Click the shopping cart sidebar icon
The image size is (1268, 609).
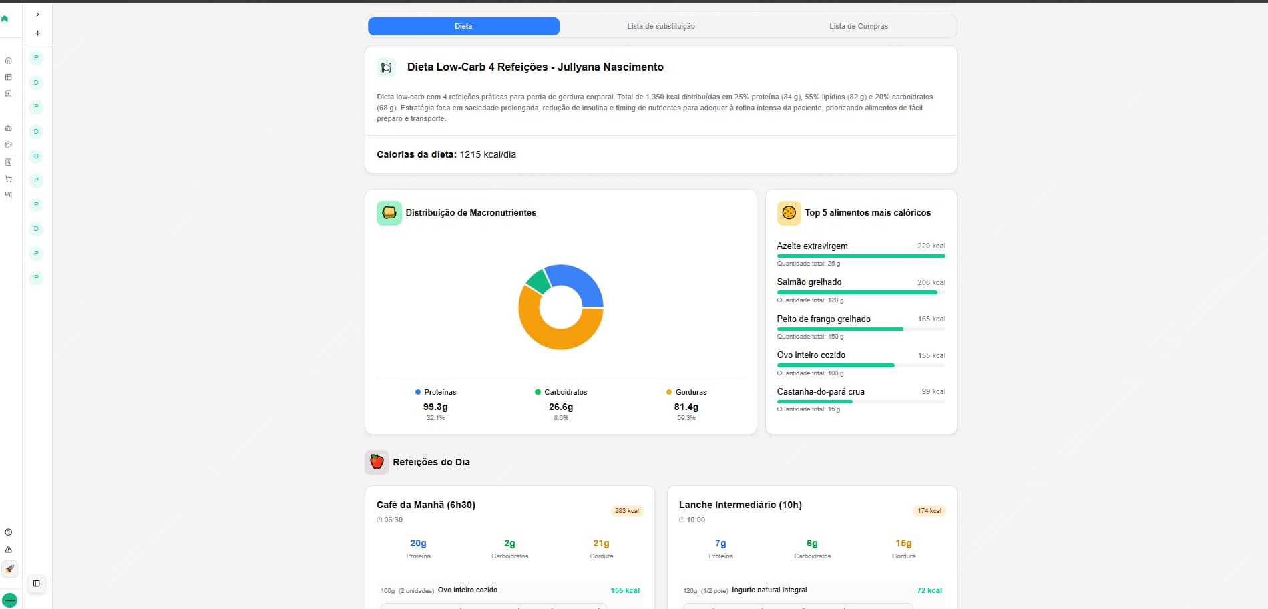pyautogui.click(x=8, y=179)
